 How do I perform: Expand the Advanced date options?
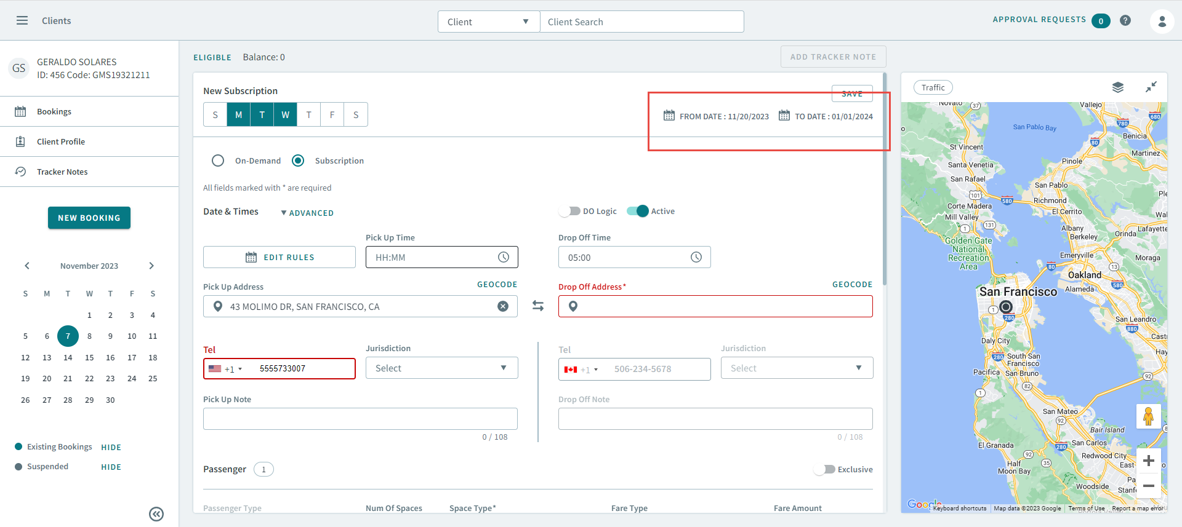tap(307, 213)
